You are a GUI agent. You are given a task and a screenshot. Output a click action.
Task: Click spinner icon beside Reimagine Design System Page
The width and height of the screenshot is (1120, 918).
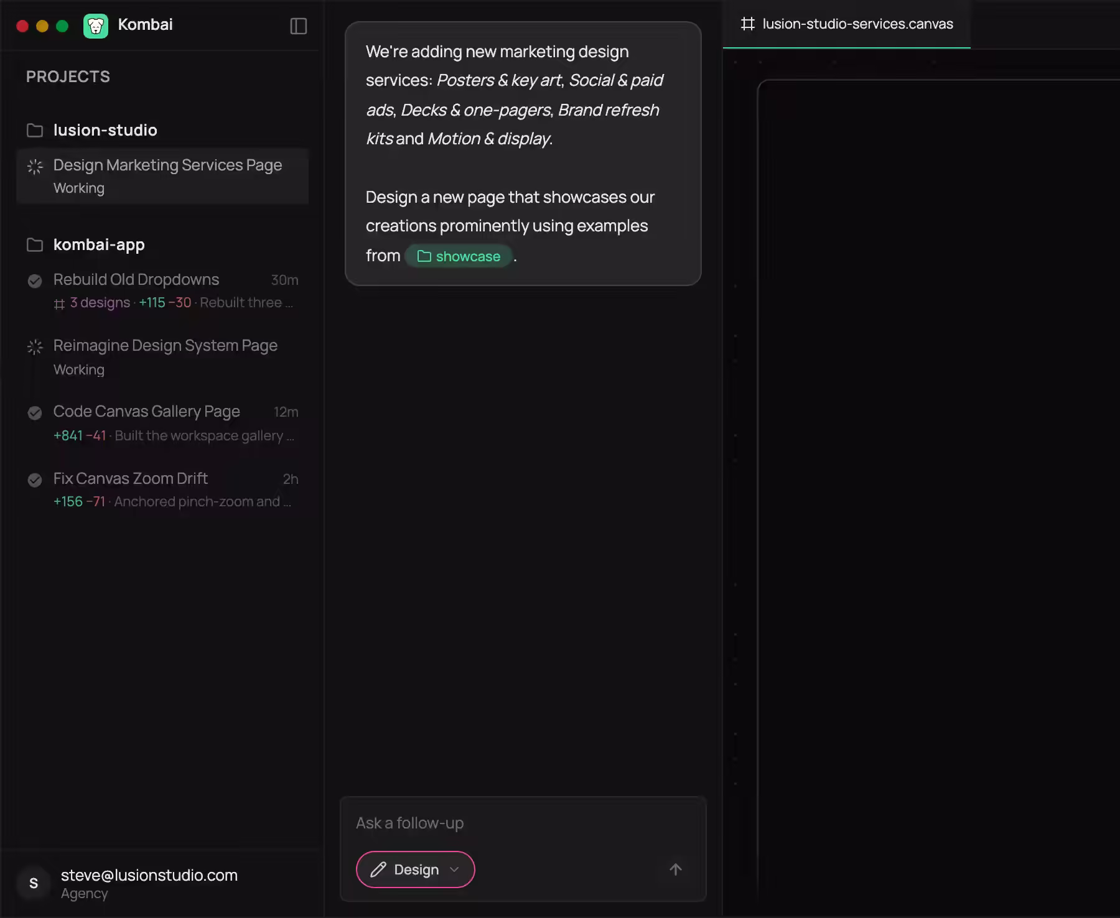[x=35, y=346]
